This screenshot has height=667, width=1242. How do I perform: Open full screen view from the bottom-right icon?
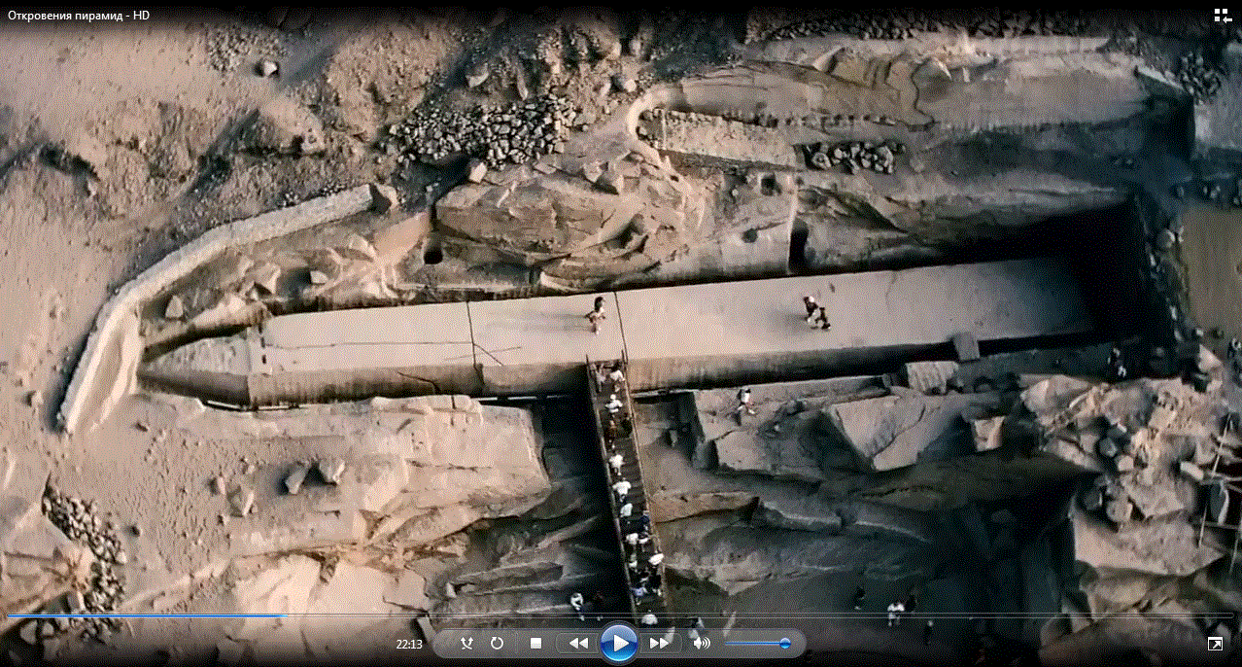tap(1215, 644)
